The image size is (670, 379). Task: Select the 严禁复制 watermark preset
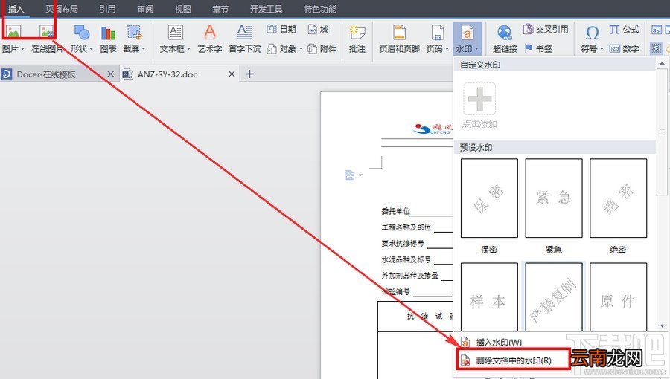(554, 297)
